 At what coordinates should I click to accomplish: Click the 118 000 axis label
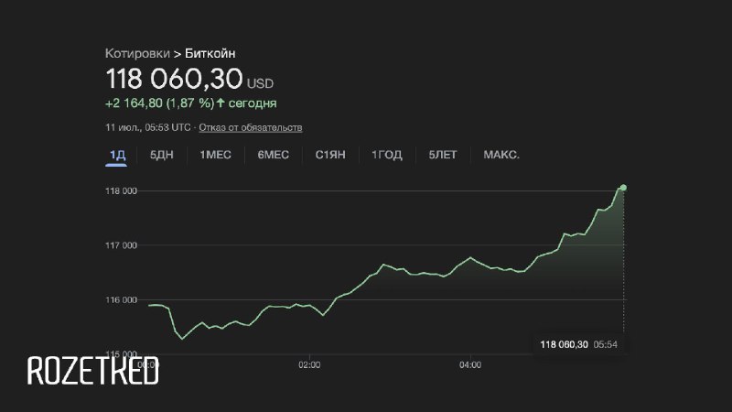(121, 191)
